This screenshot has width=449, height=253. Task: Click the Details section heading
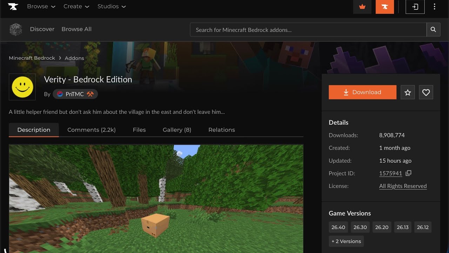339,123
